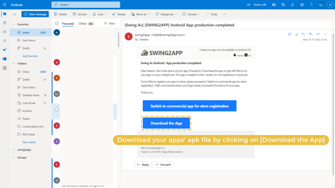
Task: Select message from sender avatar G
Action: click(x=57, y=180)
